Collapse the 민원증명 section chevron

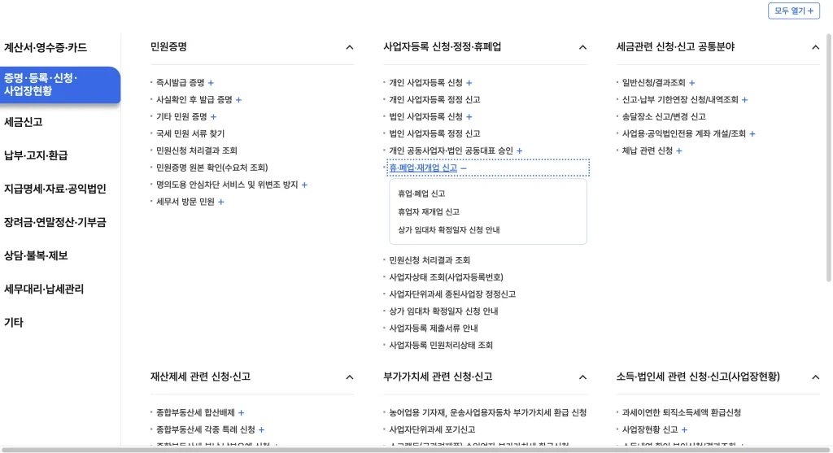(x=350, y=47)
